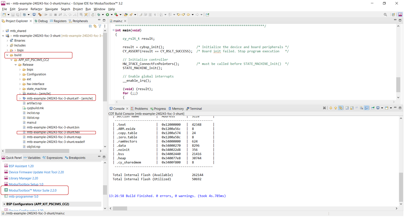The height and width of the screenshot is (218, 405).
Task: Open the Project menu
Action: point(78,9)
